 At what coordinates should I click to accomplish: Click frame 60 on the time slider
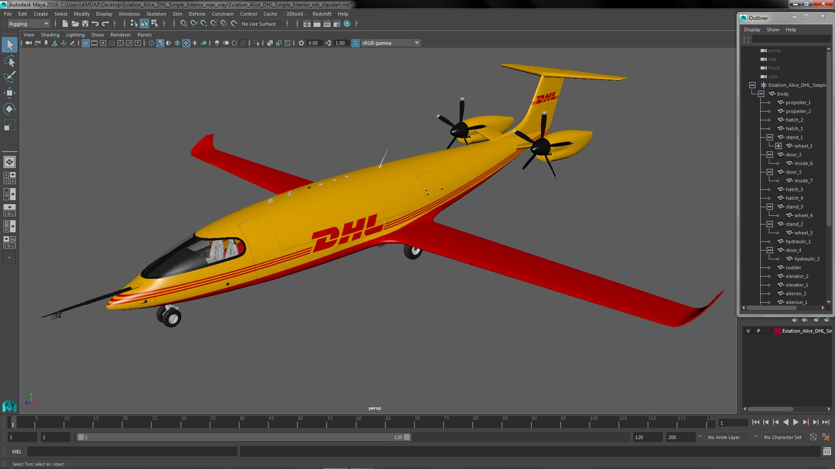click(x=359, y=422)
